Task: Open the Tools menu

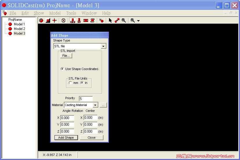Action: 71,13
